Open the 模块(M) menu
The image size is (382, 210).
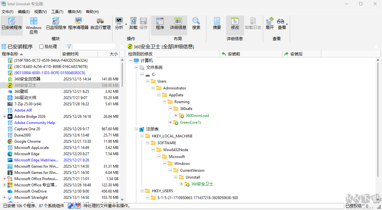75,12
